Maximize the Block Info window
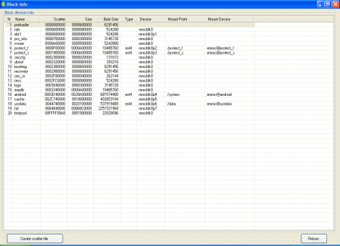The height and width of the screenshot is (246, 340). pos(328,4)
